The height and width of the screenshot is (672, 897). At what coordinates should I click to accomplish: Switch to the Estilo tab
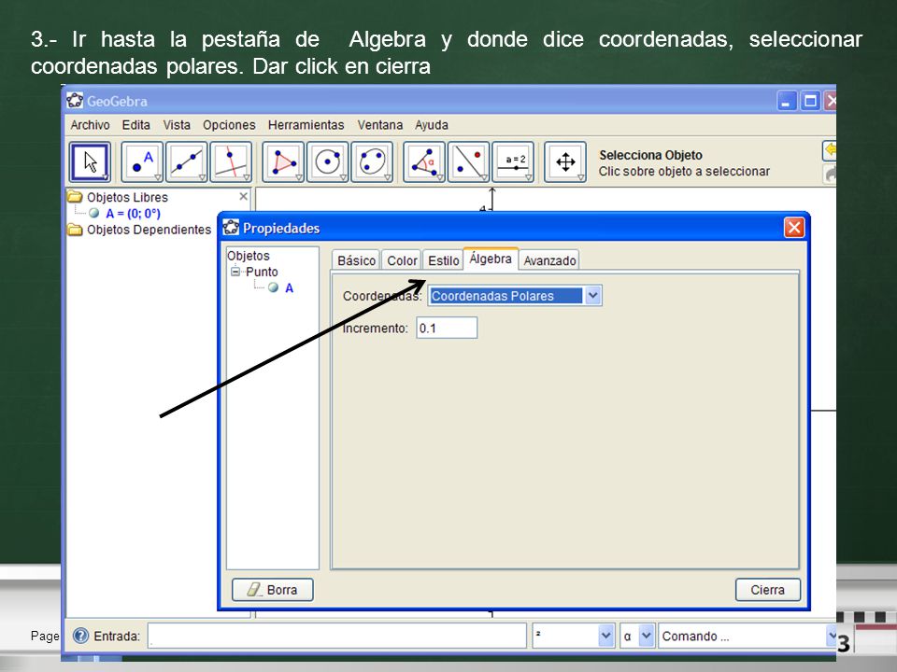pos(443,260)
